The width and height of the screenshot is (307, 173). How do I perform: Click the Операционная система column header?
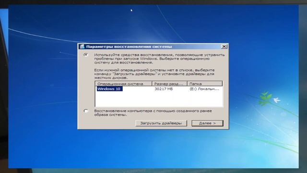124,84
